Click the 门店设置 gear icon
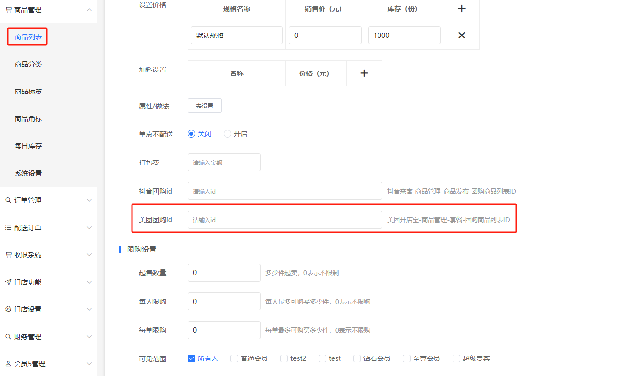This screenshot has height=376, width=642. point(8,309)
